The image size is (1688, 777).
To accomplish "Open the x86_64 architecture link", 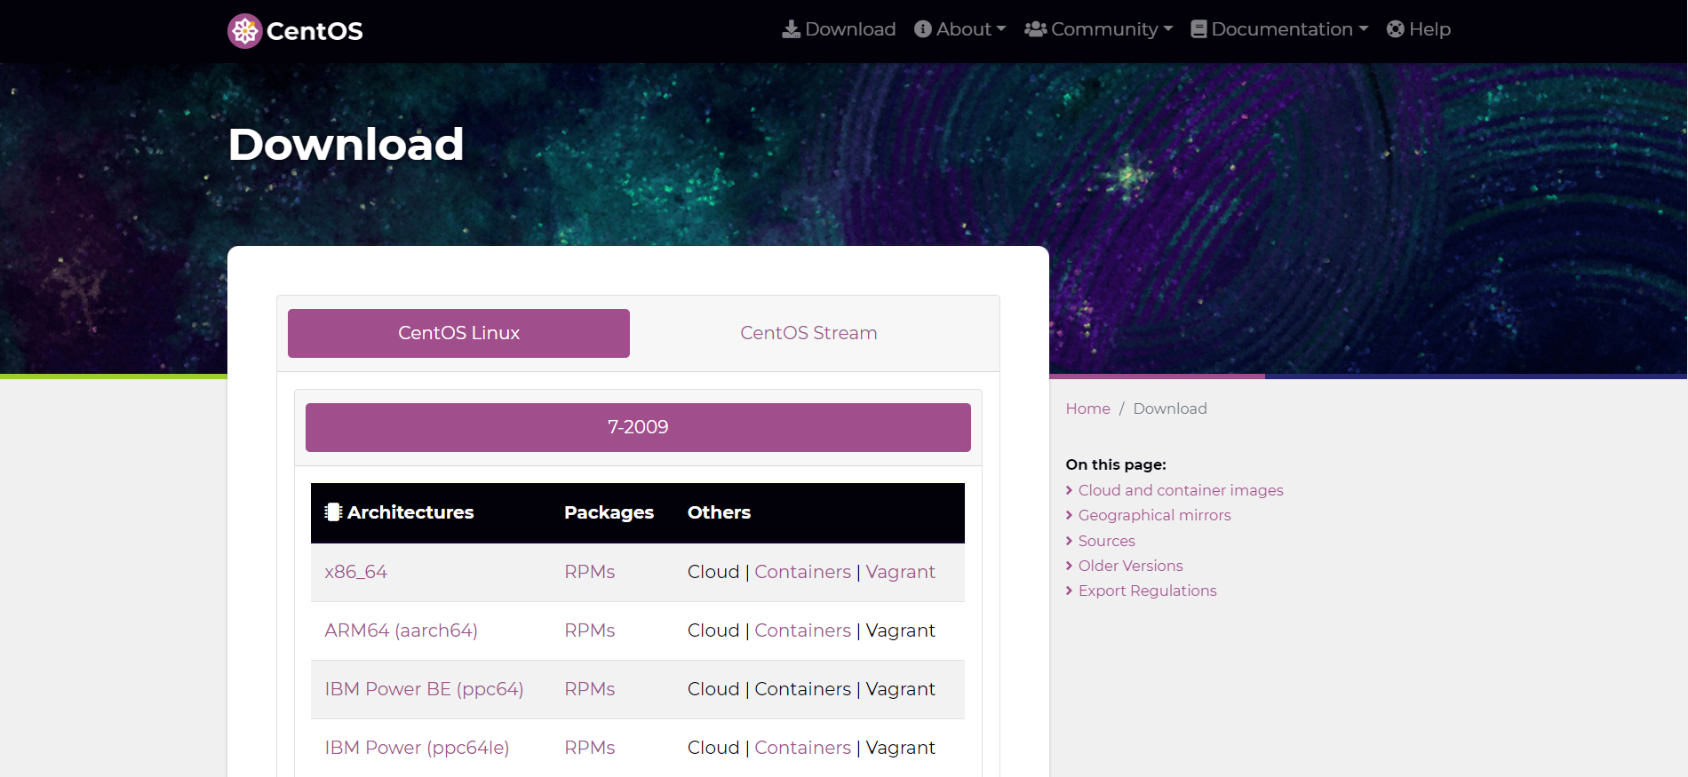I will point(356,572).
